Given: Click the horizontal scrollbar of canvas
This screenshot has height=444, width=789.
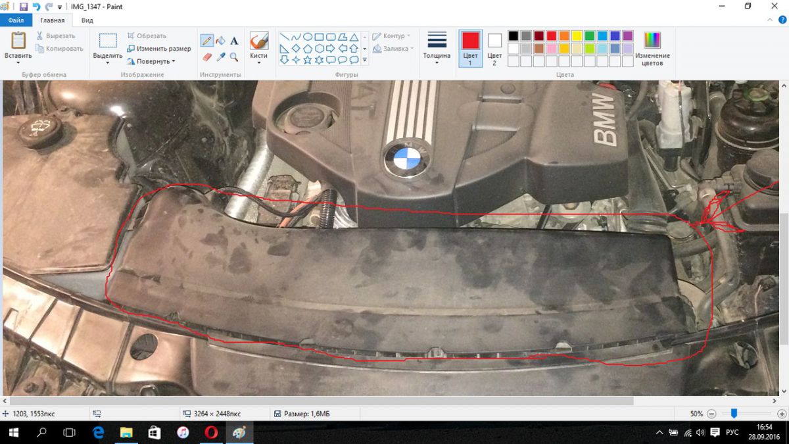Looking at the screenshot, I should 321,400.
